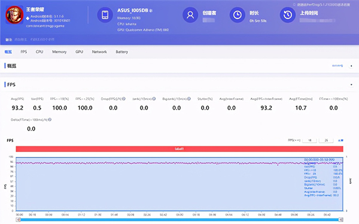The image size is (359, 224).
Task: Switch to the Network tab
Action: click(99, 52)
